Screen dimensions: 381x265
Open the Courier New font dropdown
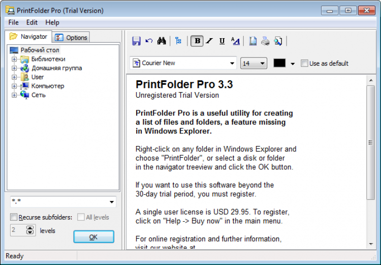232,63
